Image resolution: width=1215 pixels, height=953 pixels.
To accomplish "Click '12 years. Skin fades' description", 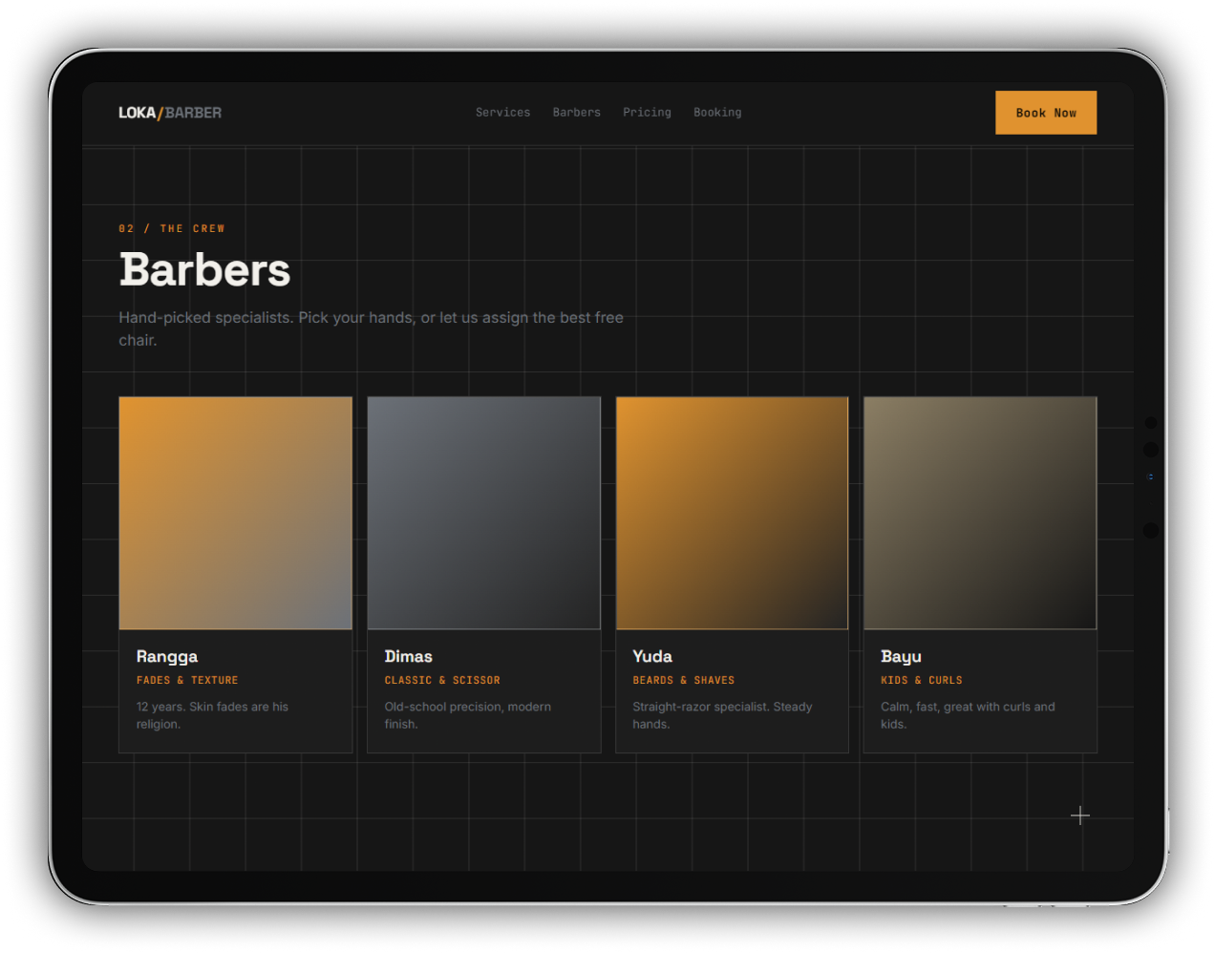I will tap(212, 715).
